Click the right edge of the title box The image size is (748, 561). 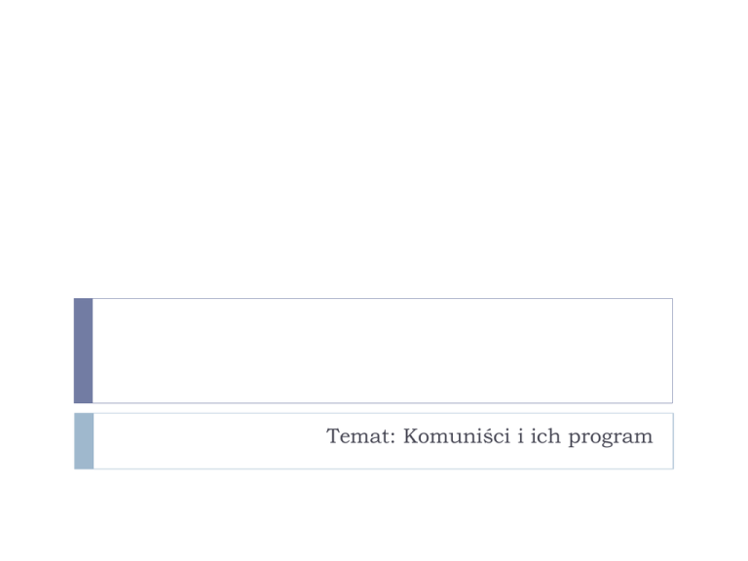click(x=672, y=351)
